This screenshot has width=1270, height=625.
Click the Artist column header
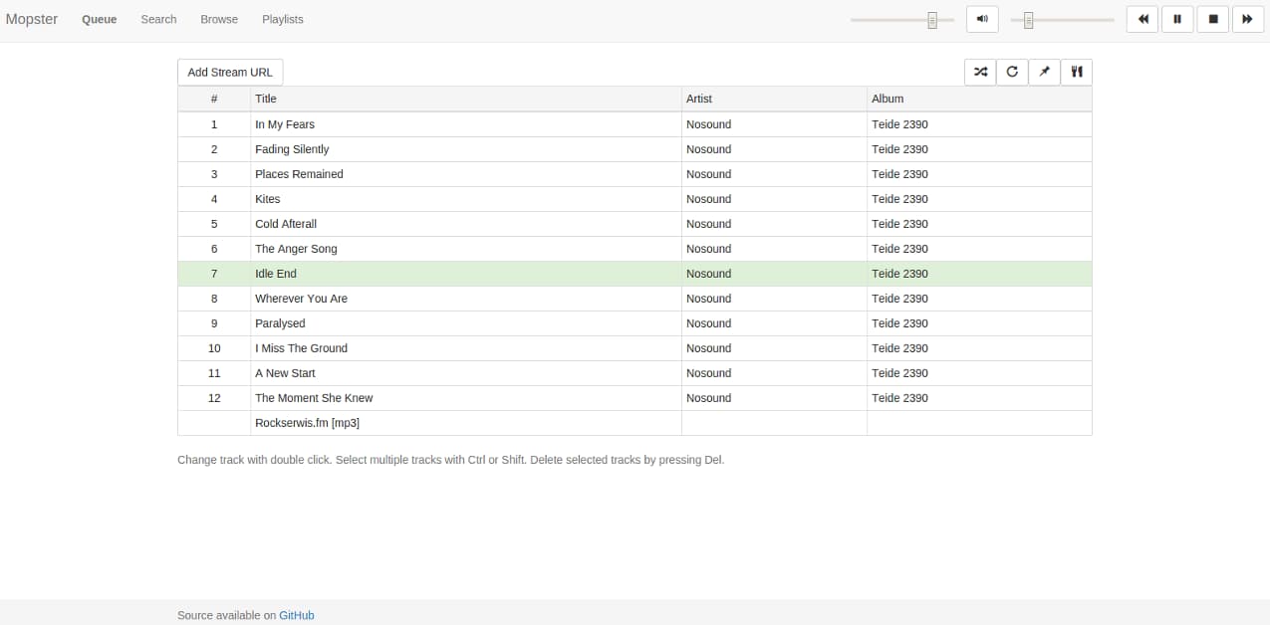[x=699, y=99]
